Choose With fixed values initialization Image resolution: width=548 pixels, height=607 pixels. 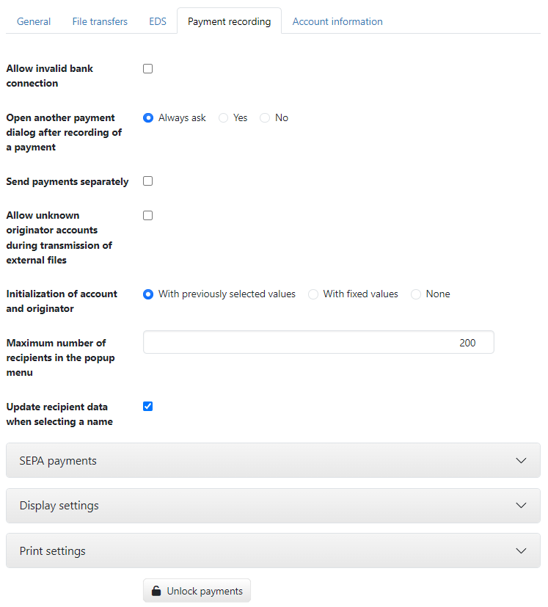point(313,294)
